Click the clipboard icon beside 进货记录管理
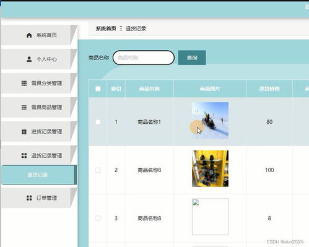The width and height of the screenshot is (309, 247). [24, 131]
